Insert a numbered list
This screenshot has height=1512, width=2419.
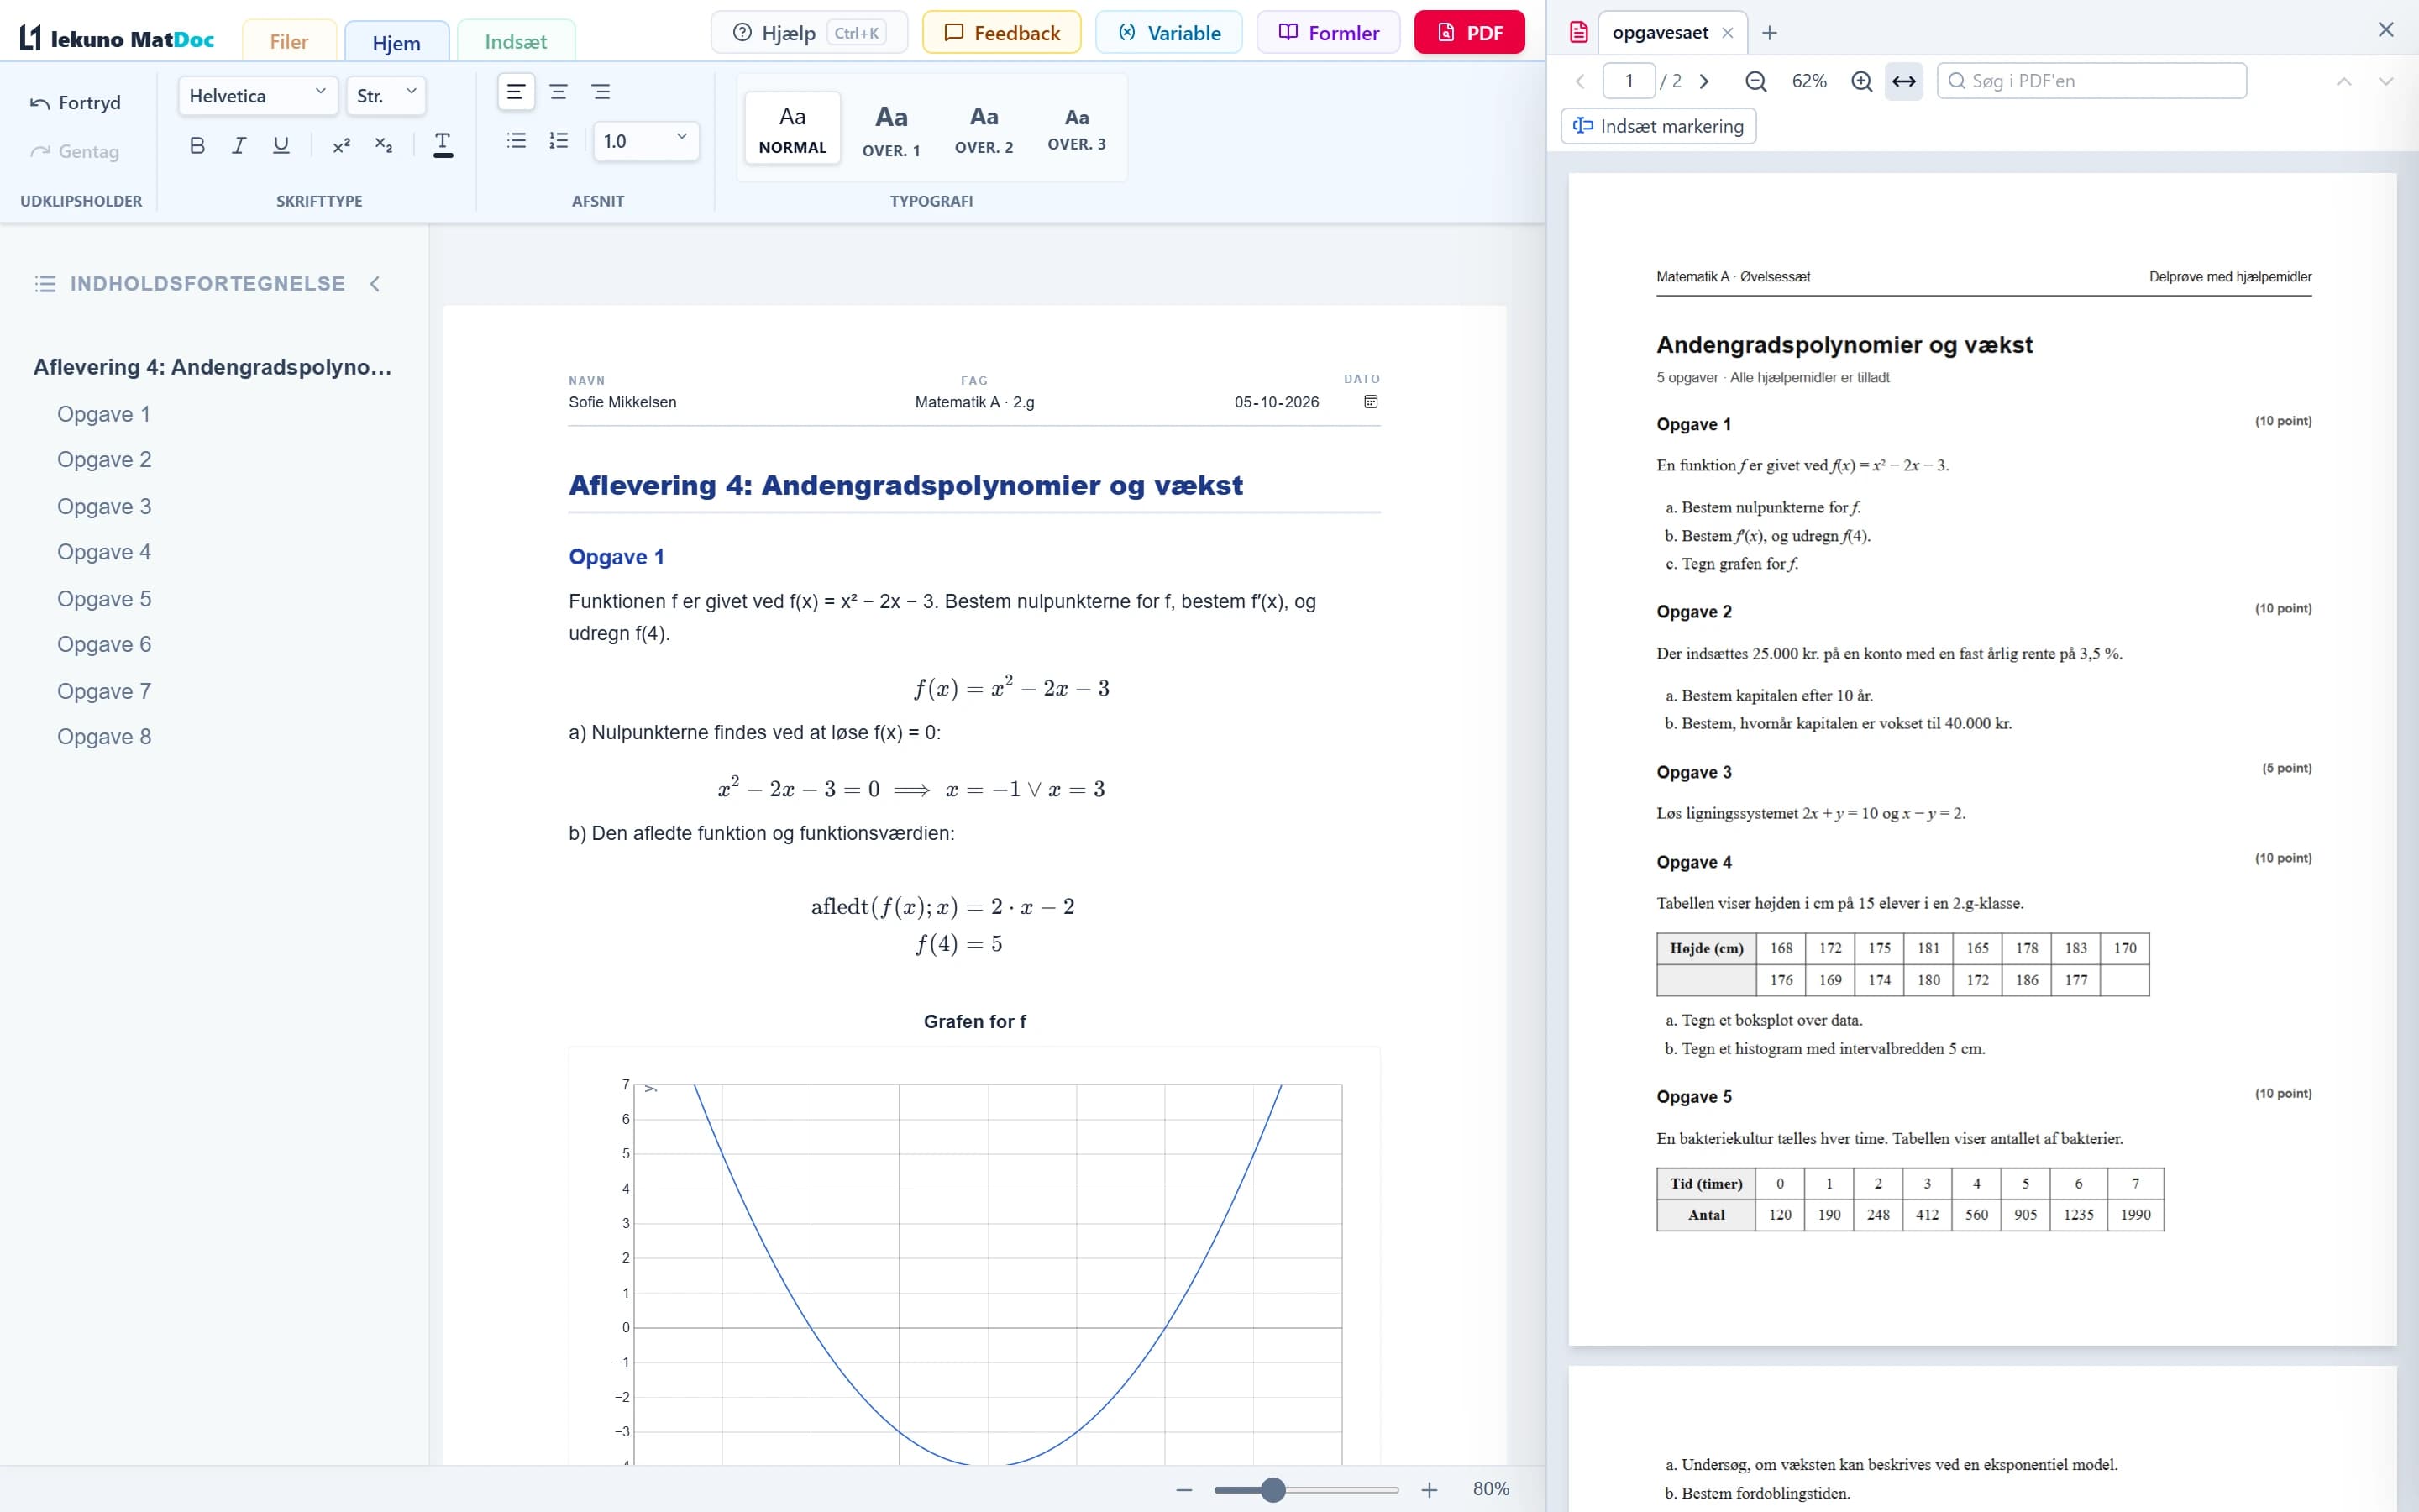559,141
